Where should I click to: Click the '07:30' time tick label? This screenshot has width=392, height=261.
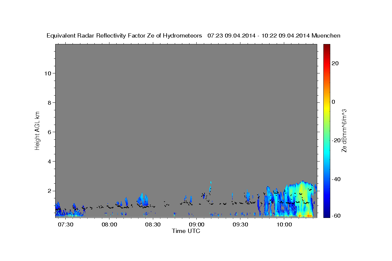pos(66,225)
